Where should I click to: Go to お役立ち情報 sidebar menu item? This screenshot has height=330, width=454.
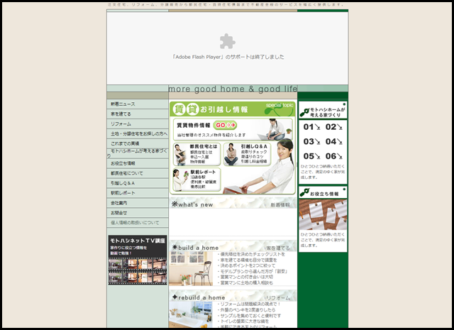(x=138, y=163)
